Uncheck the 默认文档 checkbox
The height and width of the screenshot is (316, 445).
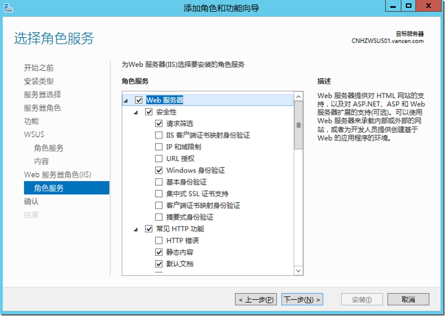159,264
